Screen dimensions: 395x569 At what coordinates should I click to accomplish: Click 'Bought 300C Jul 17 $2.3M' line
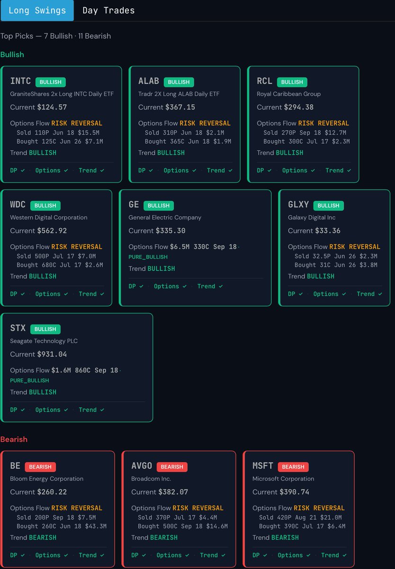click(x=307, y=142)
